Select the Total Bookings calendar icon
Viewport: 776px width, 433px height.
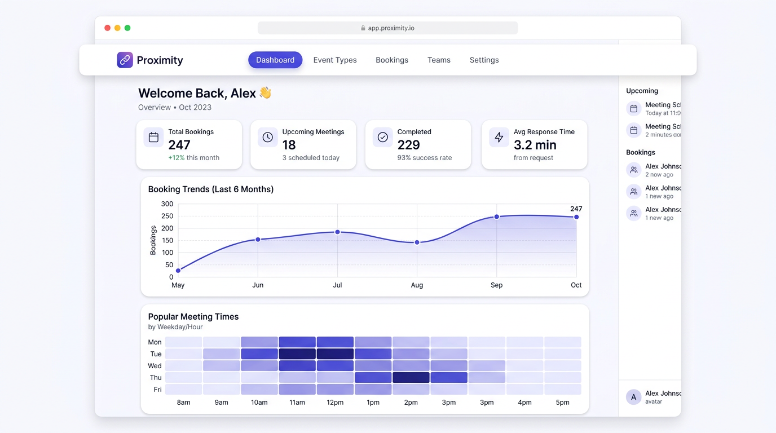(x=153, y=136)
